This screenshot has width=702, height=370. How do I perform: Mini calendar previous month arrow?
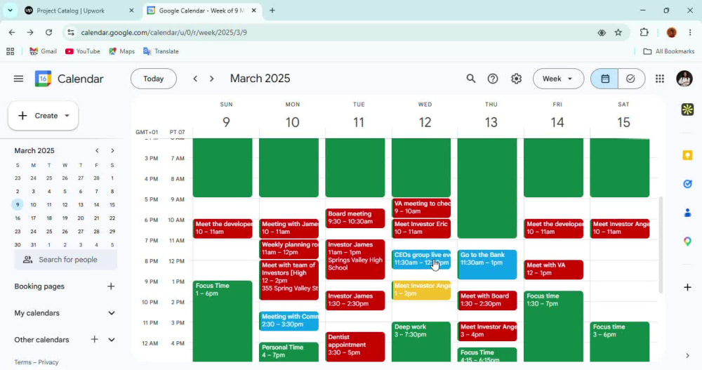pos(97,151)
